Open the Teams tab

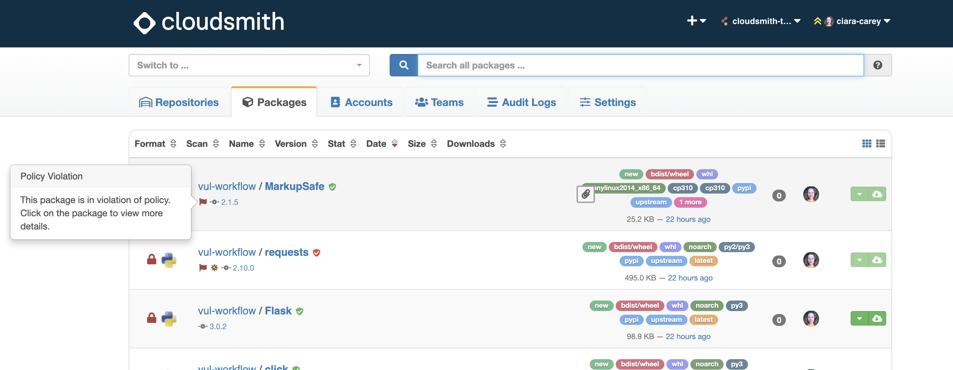(439, 102)
